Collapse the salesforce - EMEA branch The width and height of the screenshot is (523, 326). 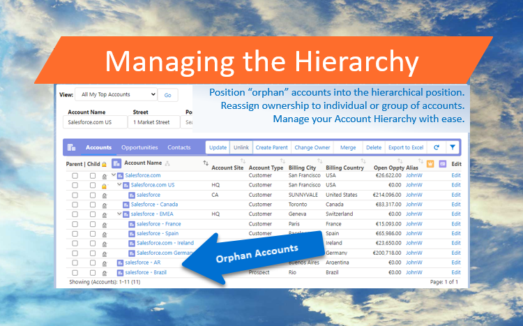[x=119, y=214]
